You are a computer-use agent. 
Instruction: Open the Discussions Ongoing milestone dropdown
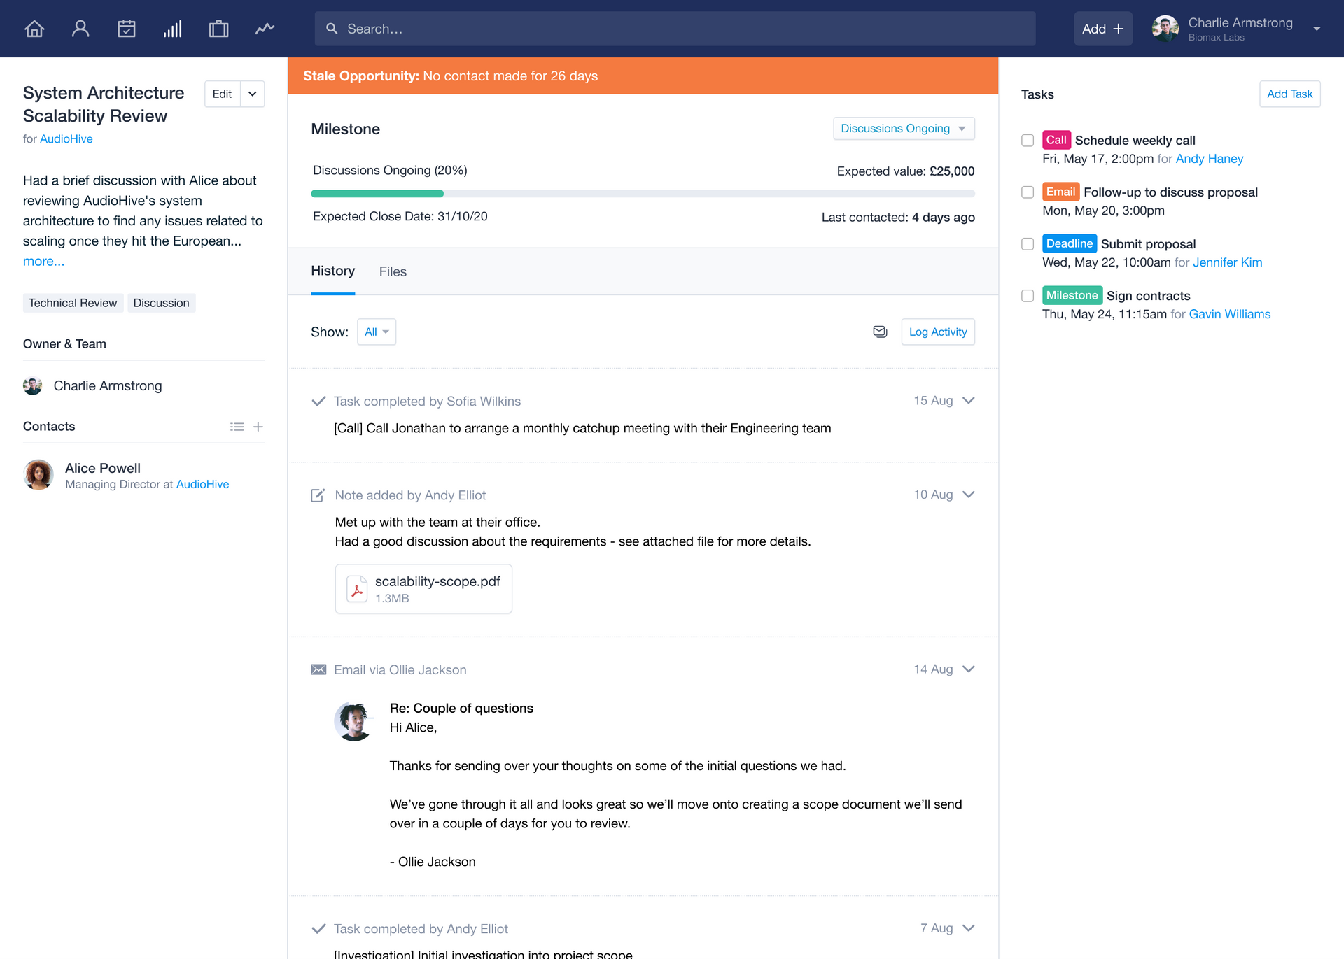pyautogui.click(x=903, y=129)
